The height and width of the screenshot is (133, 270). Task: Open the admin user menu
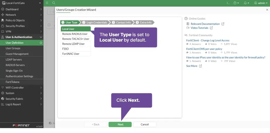click(261, 3)
